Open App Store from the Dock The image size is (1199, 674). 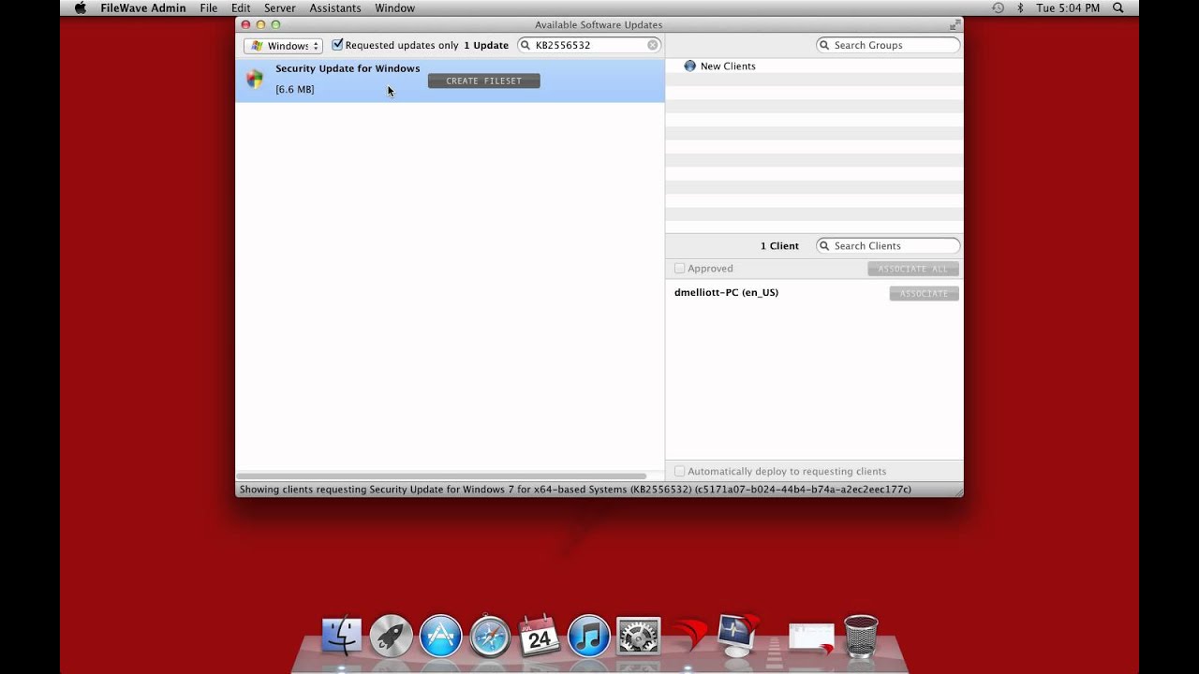tap(441, 636)
